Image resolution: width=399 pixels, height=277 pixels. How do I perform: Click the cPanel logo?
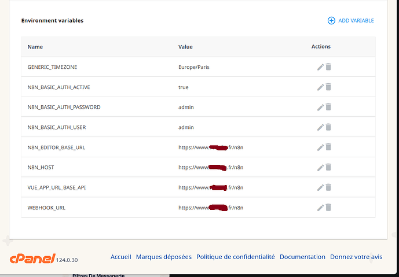(x=32, y=258)
